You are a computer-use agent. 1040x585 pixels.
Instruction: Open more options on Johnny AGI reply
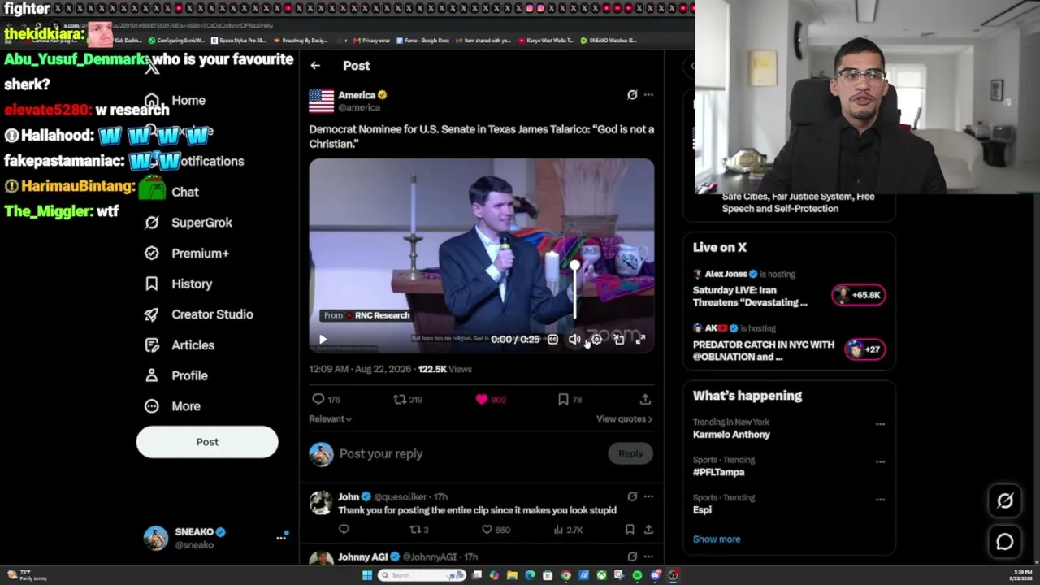648,557
